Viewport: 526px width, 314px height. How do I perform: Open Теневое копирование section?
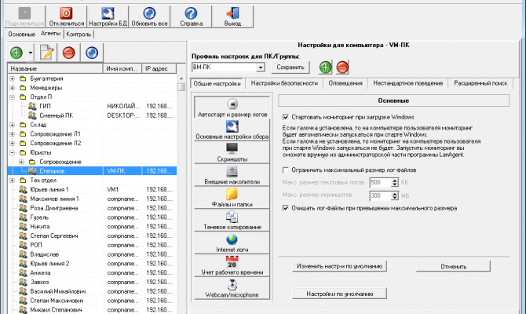click(232, 220)
